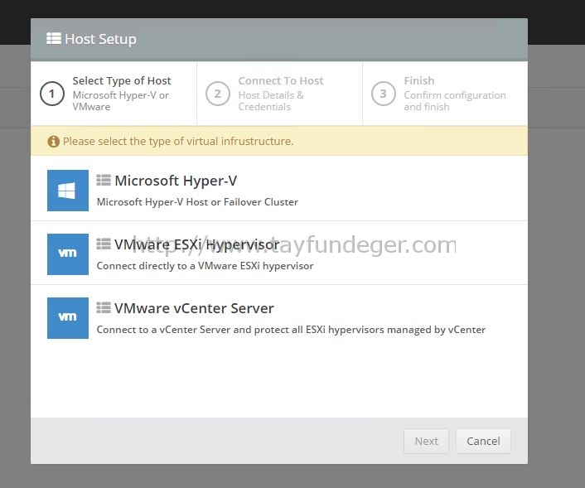585x488 pixels.
Task: Click 'Microsoft Hyper-V or VMware' subtitle
Action: (x=120, y=101)
